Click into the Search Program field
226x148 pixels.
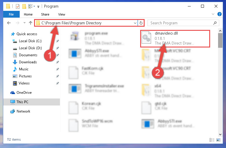pos(181,23)
